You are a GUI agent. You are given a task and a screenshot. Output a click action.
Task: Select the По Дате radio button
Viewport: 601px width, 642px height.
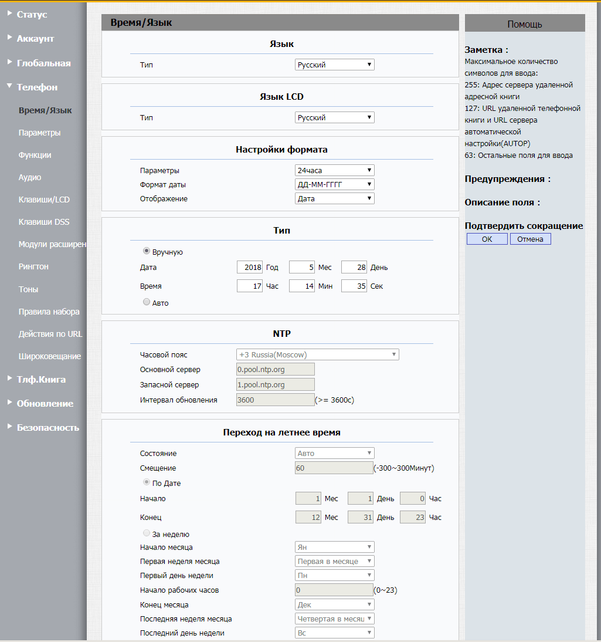[x=147, y=482]
